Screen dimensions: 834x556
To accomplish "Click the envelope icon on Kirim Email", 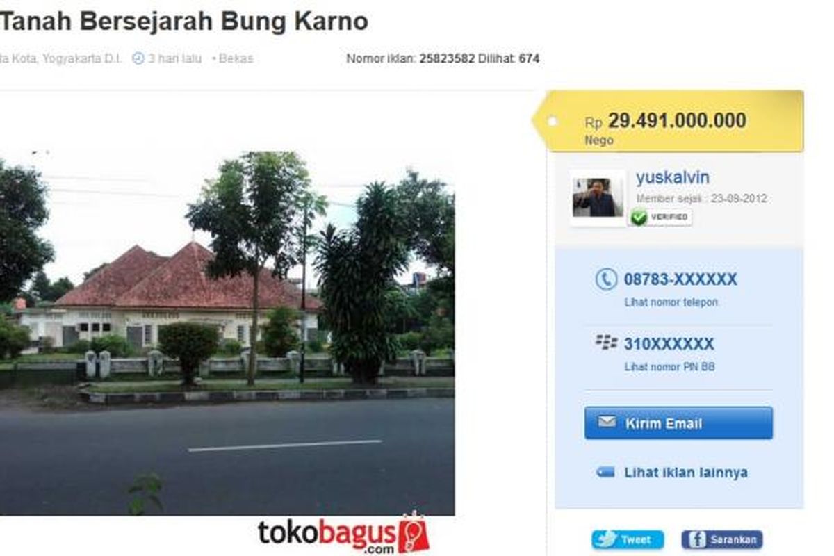I will (x=607, y=423).
